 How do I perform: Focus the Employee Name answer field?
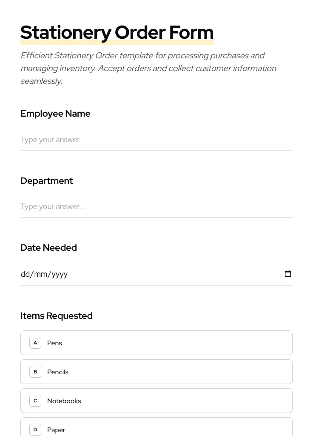coord(156,140)
